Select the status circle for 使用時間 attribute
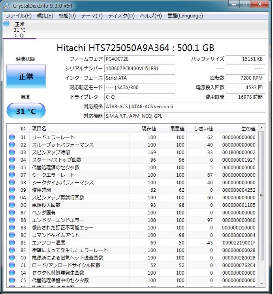Screen dimensions: 273x294 coord(12,190)
